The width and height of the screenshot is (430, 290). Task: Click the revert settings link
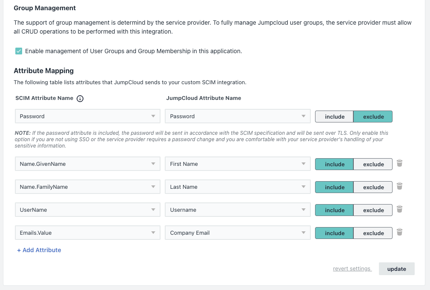[x=352, y=269]
